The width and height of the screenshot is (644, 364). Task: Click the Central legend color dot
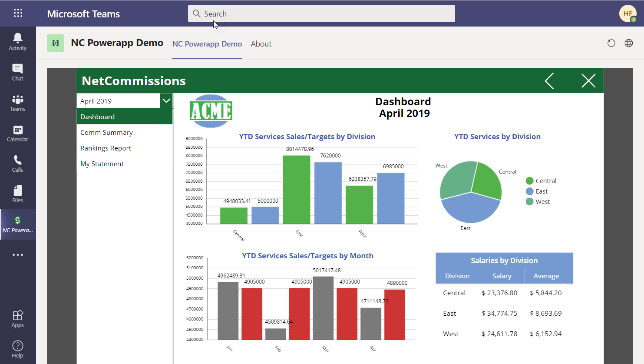[529, 181]
